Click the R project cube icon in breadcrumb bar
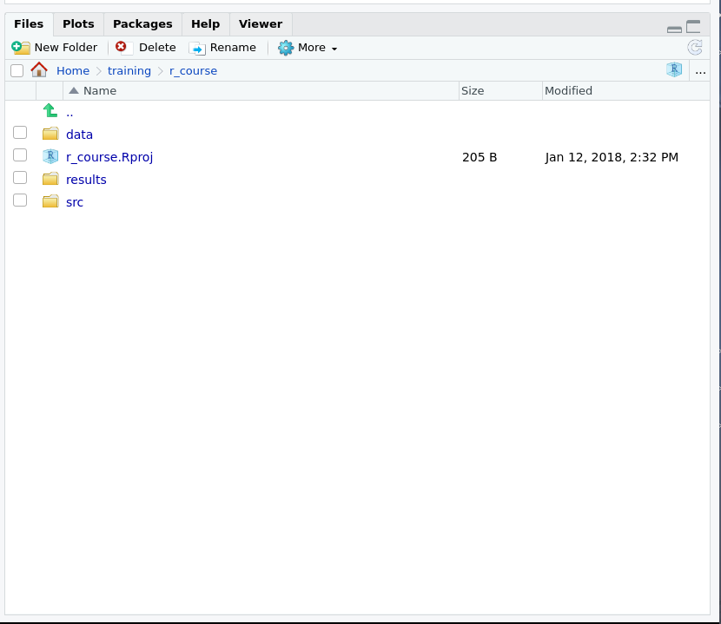Viewport: 721px width, 624px height. click(x=674, y=70)
